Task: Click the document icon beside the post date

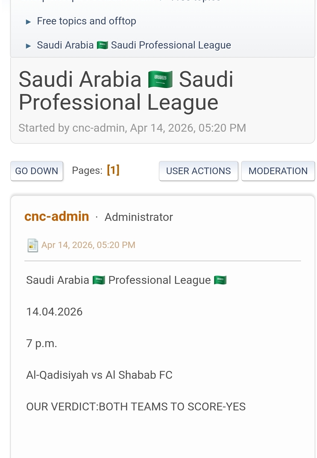Action: click(x=33, y=245)
